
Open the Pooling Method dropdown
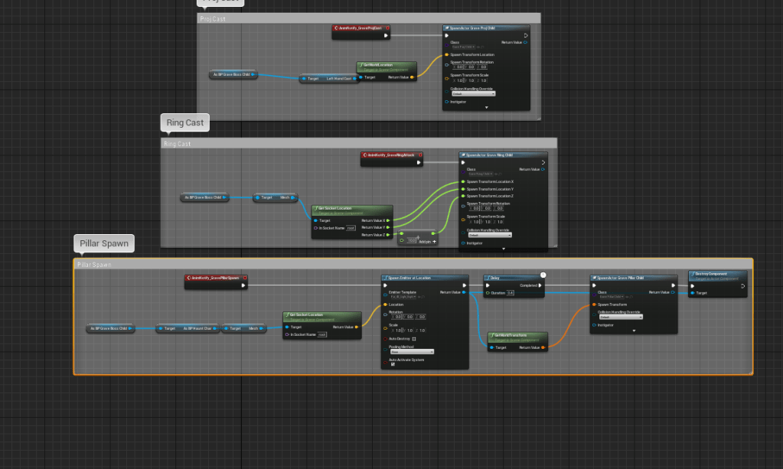click(x=412, y=351)
